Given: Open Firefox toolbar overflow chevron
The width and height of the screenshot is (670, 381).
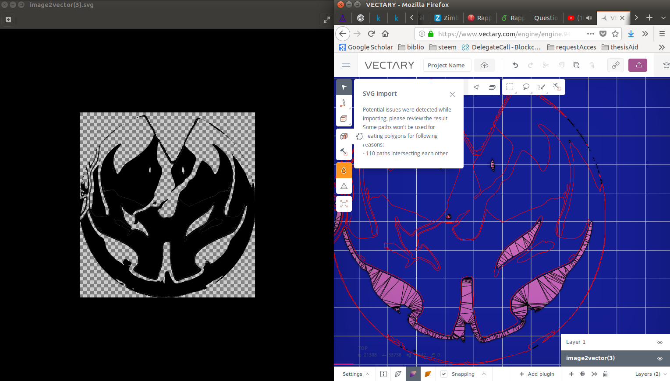Looking at the screenshot, I should tap(645, 34).
